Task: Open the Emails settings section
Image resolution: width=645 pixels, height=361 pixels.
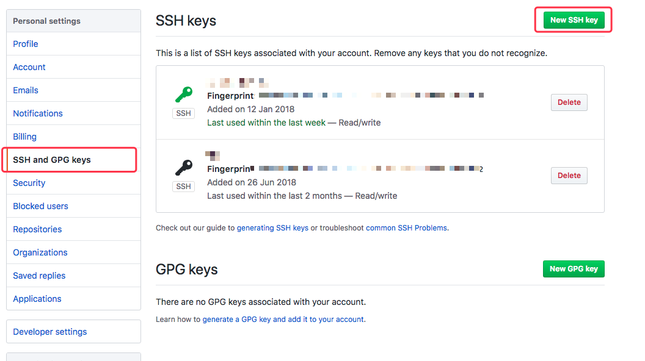Action: coord(26,90)
